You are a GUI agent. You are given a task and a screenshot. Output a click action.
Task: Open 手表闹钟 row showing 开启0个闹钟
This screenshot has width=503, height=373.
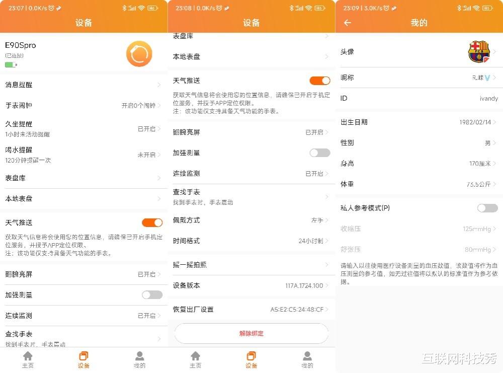point(83,105)
